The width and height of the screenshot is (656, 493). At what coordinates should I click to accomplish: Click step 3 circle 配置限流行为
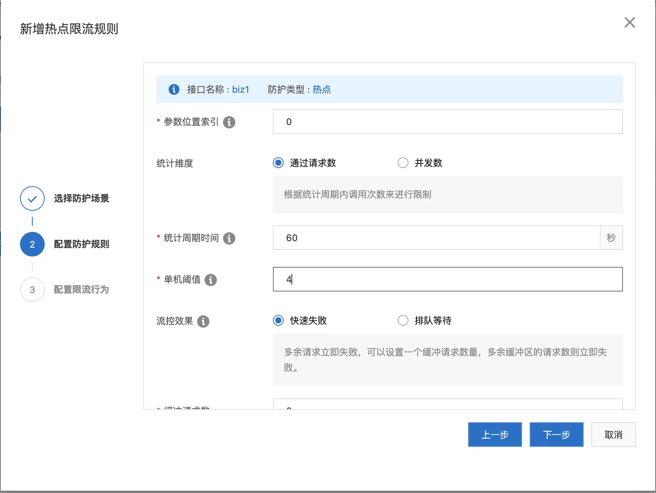(x=32, y=290)
